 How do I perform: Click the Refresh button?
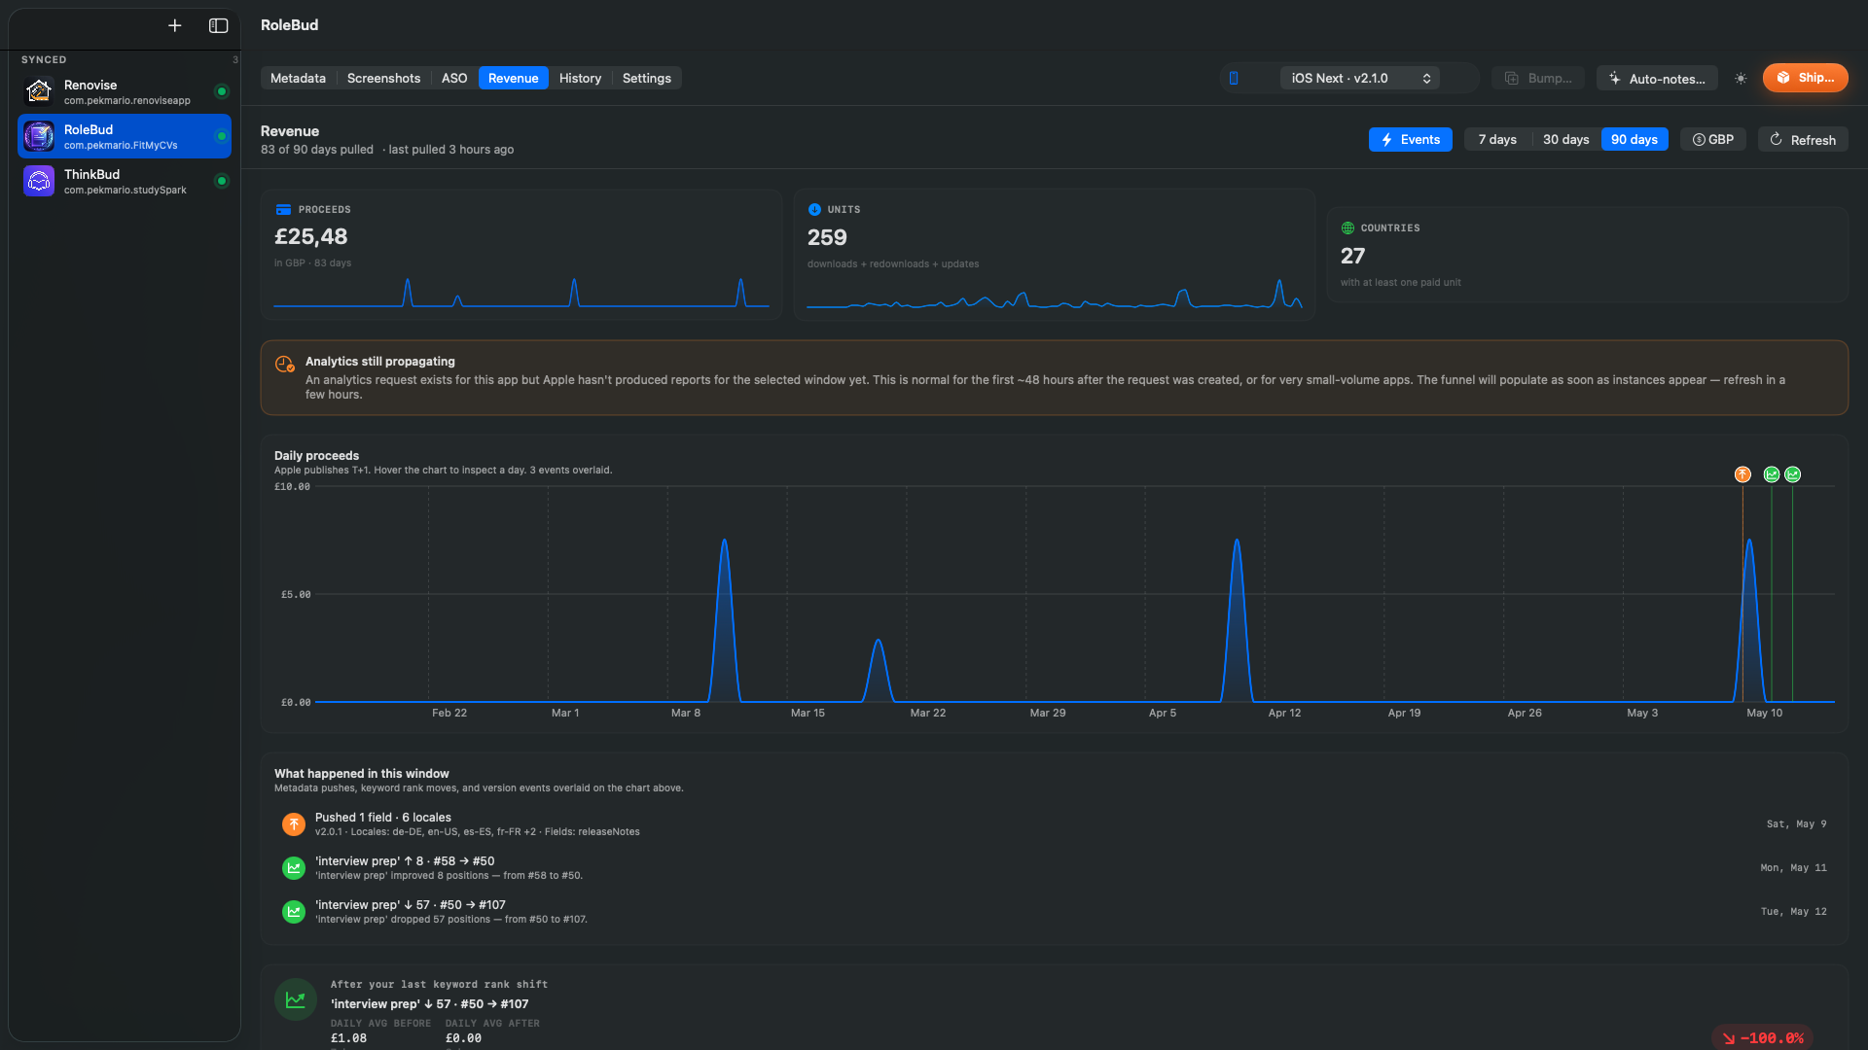pyautogui.click(x=1803, y=139)
